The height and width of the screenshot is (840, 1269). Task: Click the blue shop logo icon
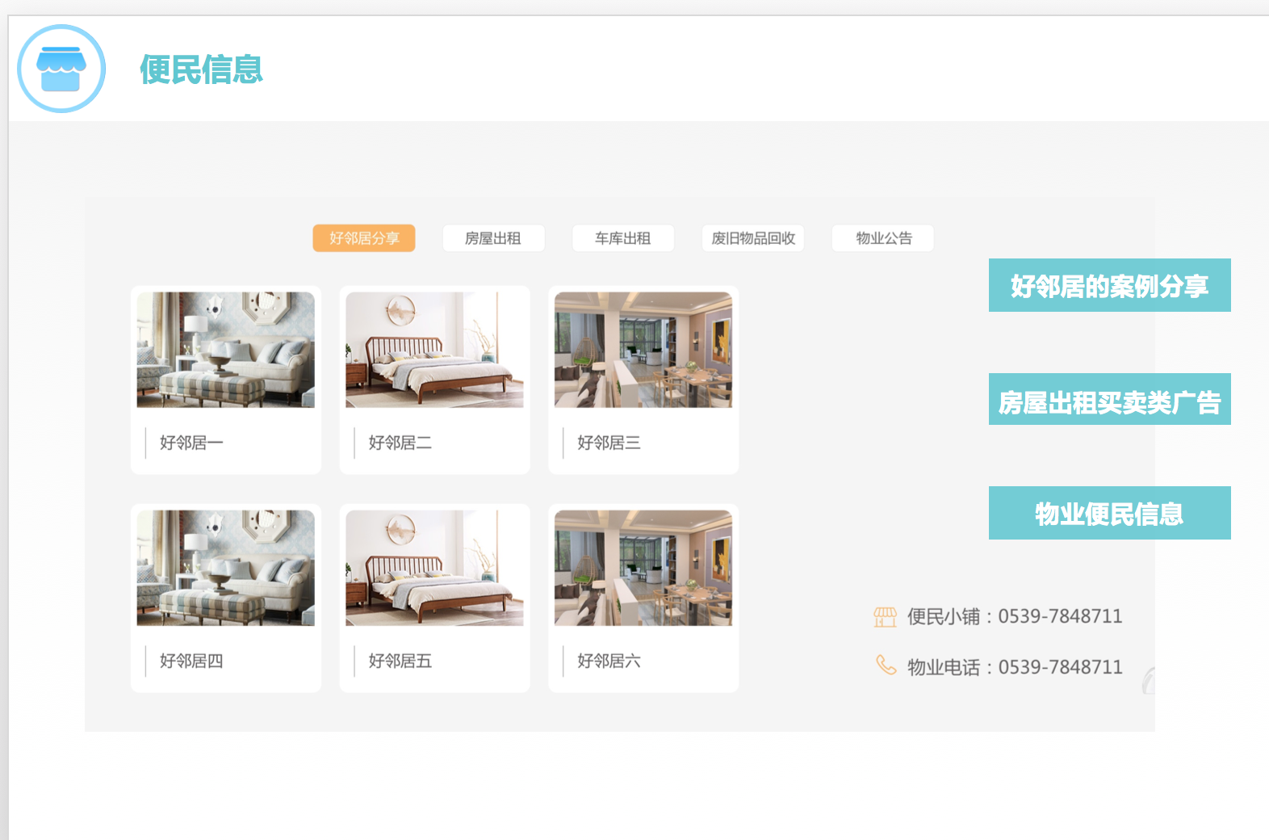(x=61, y=69)
